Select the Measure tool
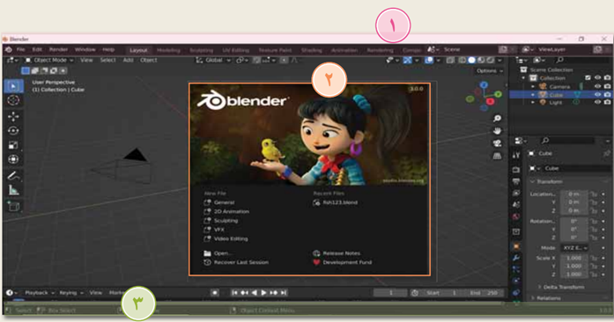This screenshot has width=614, height=322. click(x=13, y=191)
